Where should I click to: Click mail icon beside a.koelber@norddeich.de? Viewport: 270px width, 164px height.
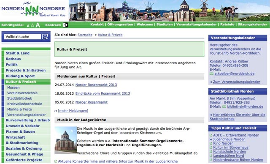coord(211,74)
